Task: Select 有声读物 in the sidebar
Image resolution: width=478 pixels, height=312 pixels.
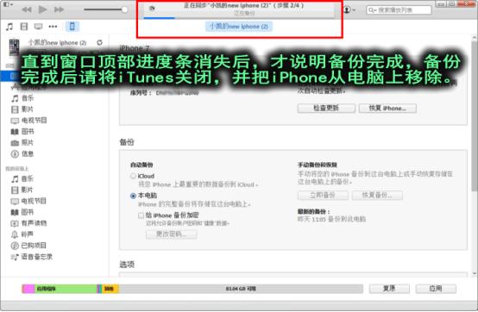Action: pos(29,223)
